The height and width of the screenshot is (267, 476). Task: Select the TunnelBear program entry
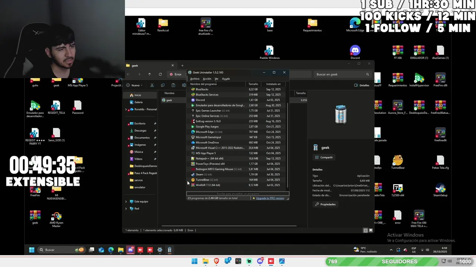coord(237,180)
